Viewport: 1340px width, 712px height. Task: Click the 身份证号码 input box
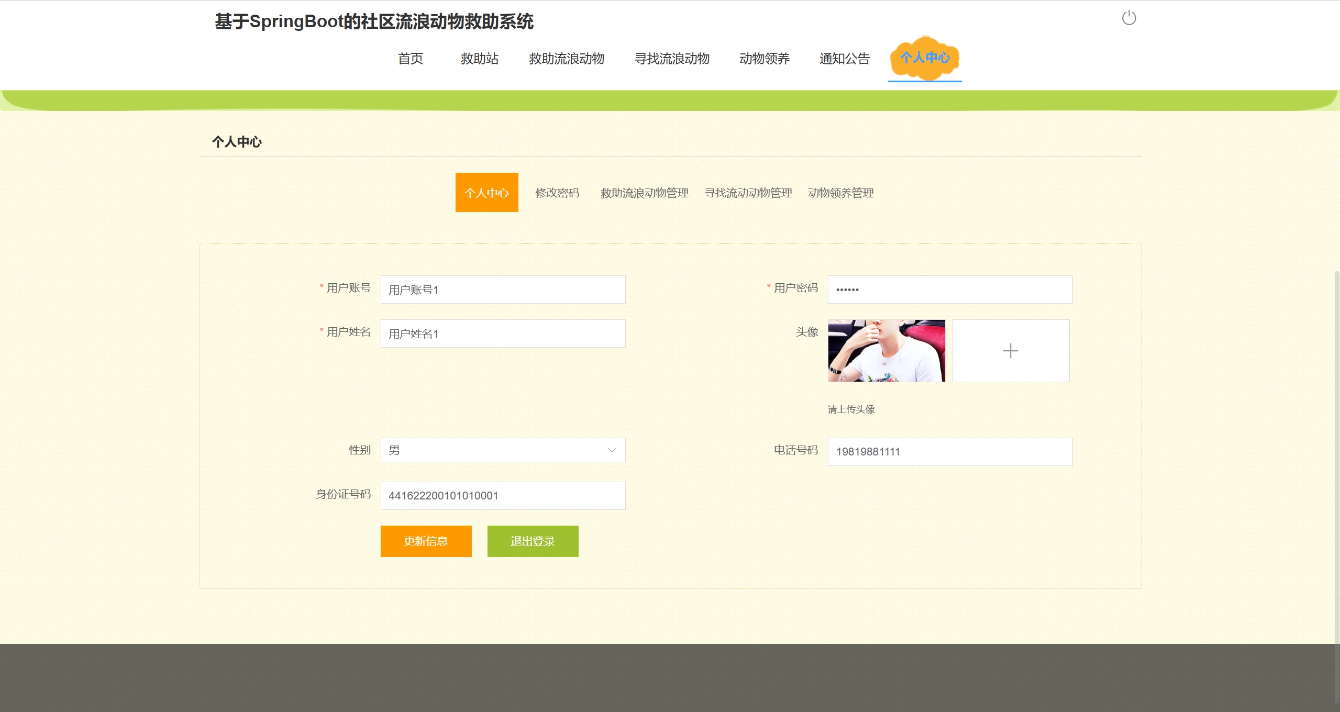pyautogui.click(x=503, y=496)
